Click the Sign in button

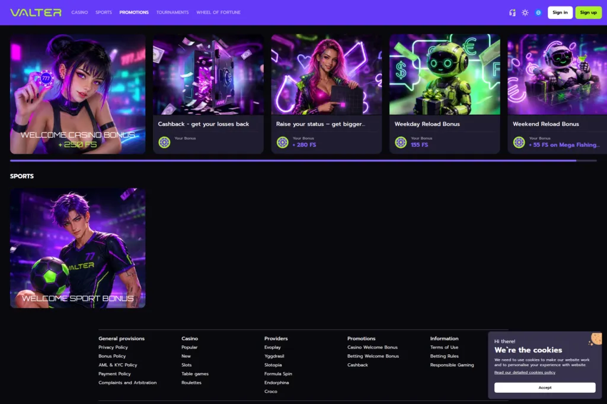click(x=560, y=12)
